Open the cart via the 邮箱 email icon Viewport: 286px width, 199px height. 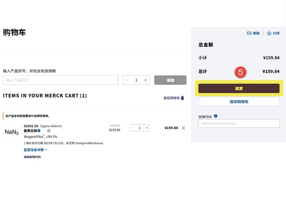pos(250,33)
